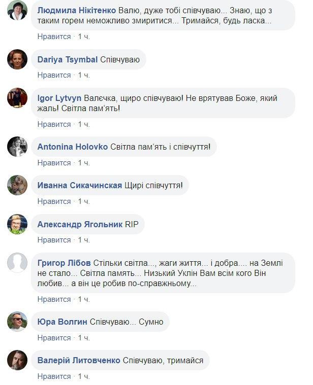Click Igor Lytvyn's avatar image
313x385 pixels.
pyautogui.click(x=17, y=97)
